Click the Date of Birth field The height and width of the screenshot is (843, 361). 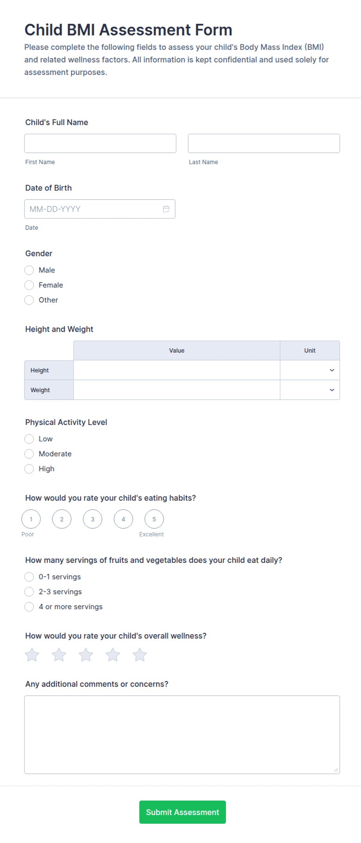click(x=100, y=209)
